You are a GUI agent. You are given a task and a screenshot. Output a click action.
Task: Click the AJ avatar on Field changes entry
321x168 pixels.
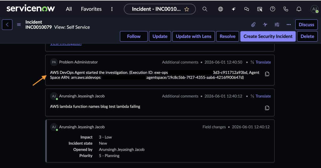(54, 127)
